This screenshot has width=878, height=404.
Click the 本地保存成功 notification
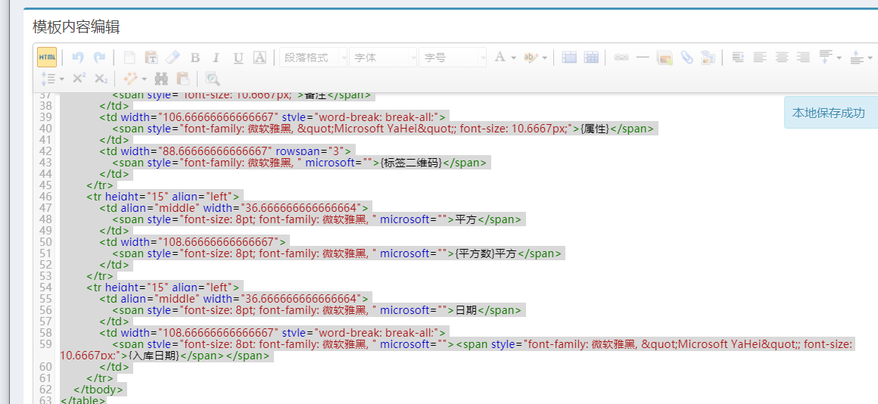[828, 113]
